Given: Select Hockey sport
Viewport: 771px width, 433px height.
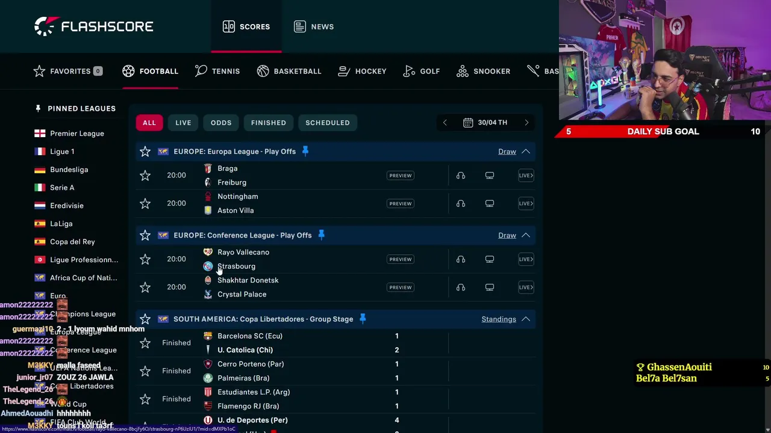Looking at the screenshot, I should (x=362, y=71).
